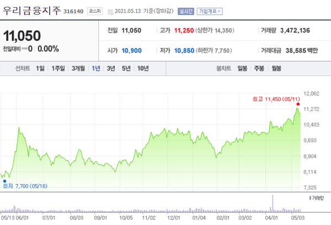Click the 상한가 14,350 text
This screenshot has width=331, height=225.
pyautogui.click(x=215, y=30)
